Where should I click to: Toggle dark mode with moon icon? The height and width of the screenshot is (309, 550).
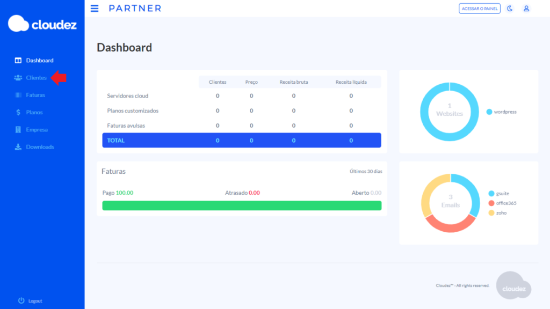click(510, 9)
